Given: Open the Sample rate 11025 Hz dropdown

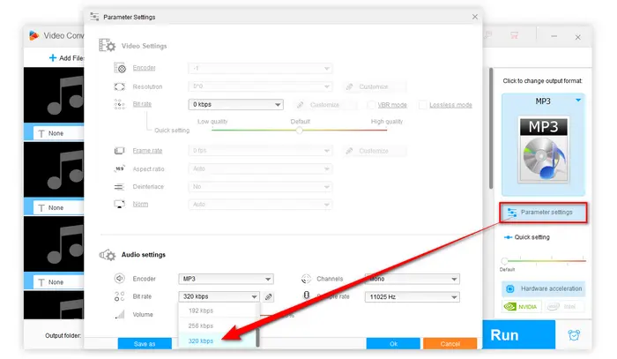Looking at the screenshot, I should pos(412,296).
